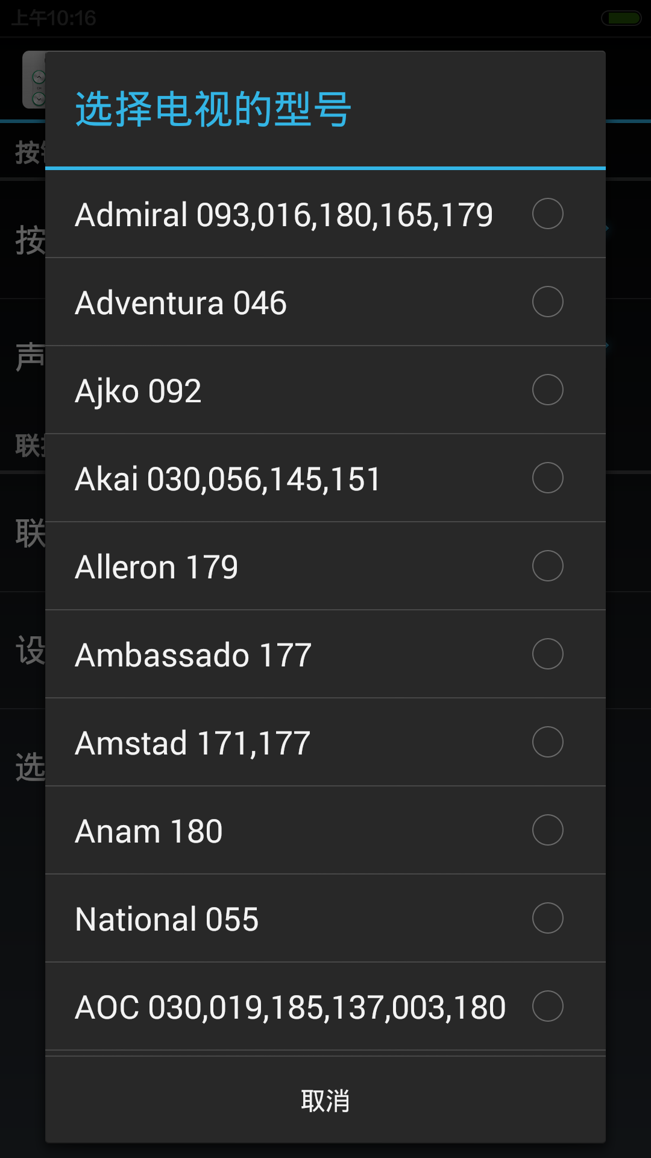Select the Adventura 046 radio button
Image resolution: width=651 pixels, height=1158 pixels.
(547, 302)
